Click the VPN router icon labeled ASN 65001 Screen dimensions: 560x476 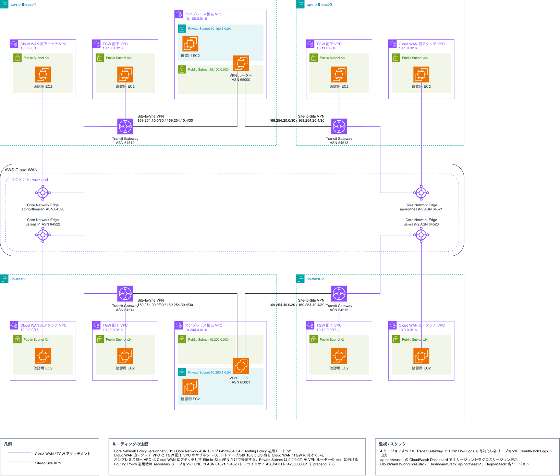click(x=241, y=366)
